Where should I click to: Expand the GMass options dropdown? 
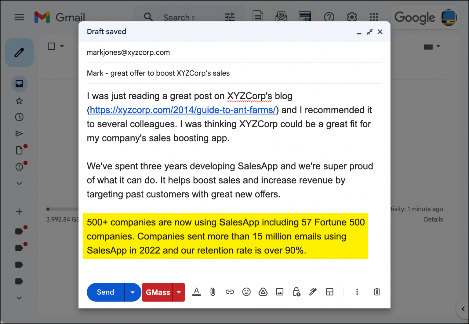coord(179,292)
